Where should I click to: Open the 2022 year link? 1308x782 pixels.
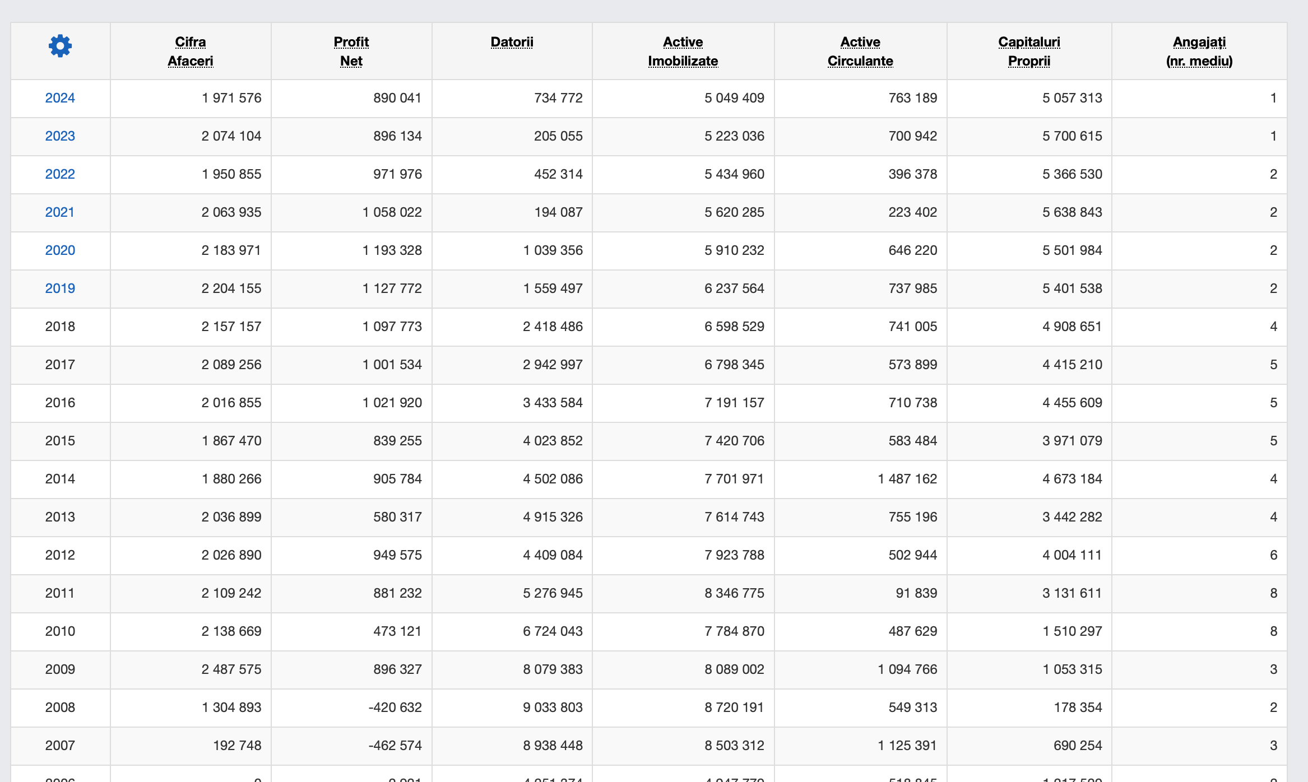(x=60, y=174)
